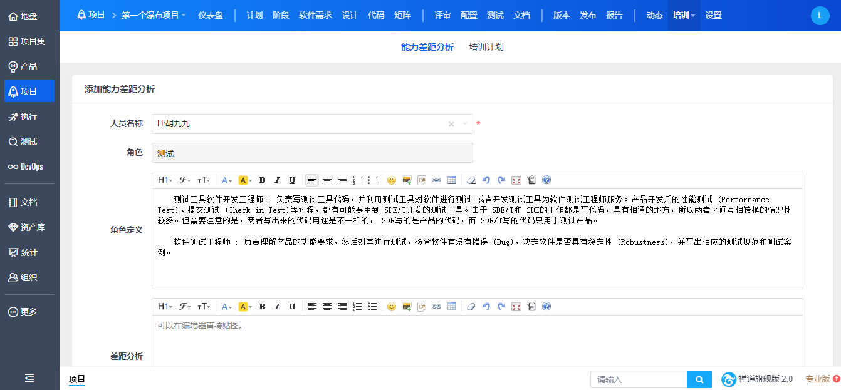Screen dimensions: 841x390
Task: Toggle fullscreen for the 角色定义 editor
Action: pos(516,180)
